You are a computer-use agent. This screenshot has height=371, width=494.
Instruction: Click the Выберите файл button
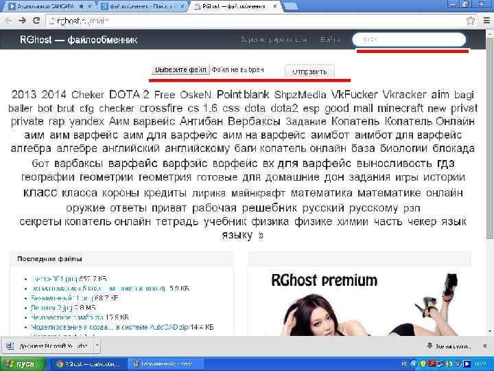click(180, 69)
